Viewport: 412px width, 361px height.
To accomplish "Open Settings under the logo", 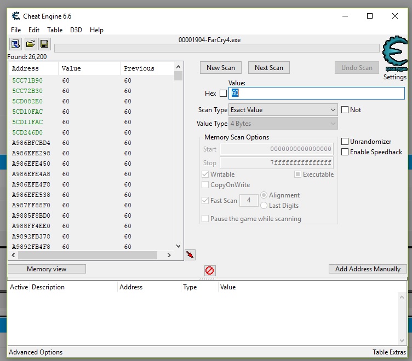I will pos(394,77).
